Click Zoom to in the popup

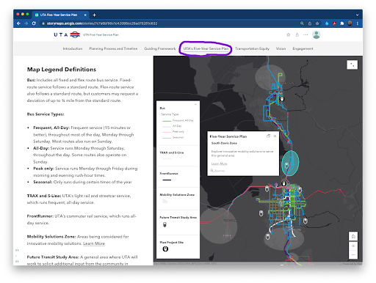[x=217, y=171]
